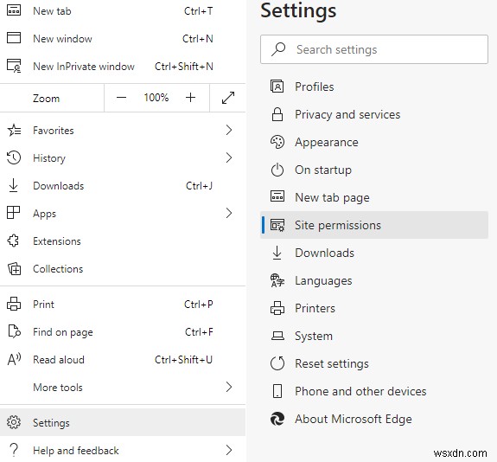Expand the Help and feedback chevron

(229, 450)
